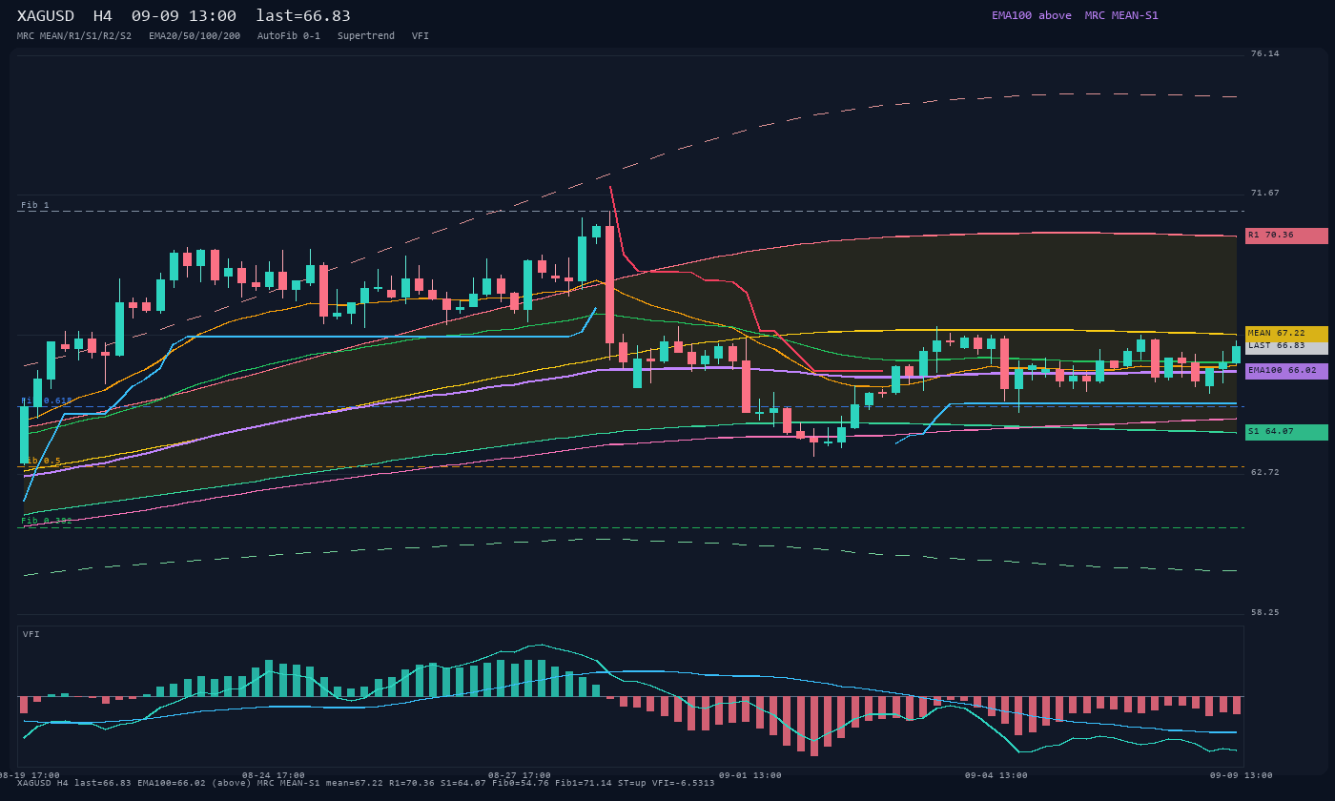Click the 76.14 price axis label
Screen dimensions: 1335x801
pyautogui.click(x=1265, y=53)
